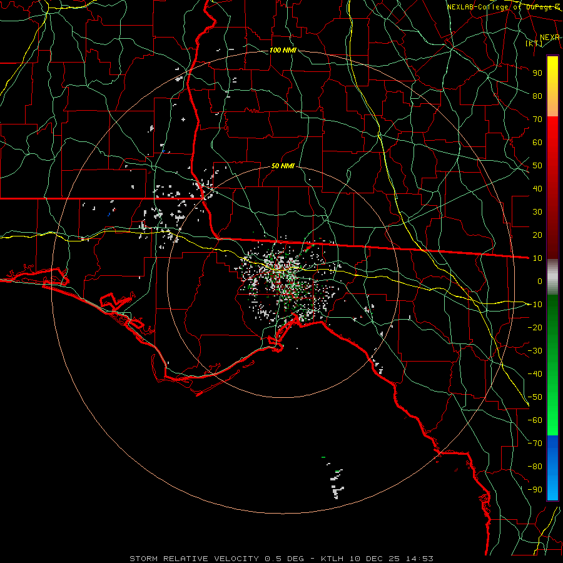The height and width of the screenshot is (563, 563).
Task: Click the -70 scale label
Action: point(535,444)
